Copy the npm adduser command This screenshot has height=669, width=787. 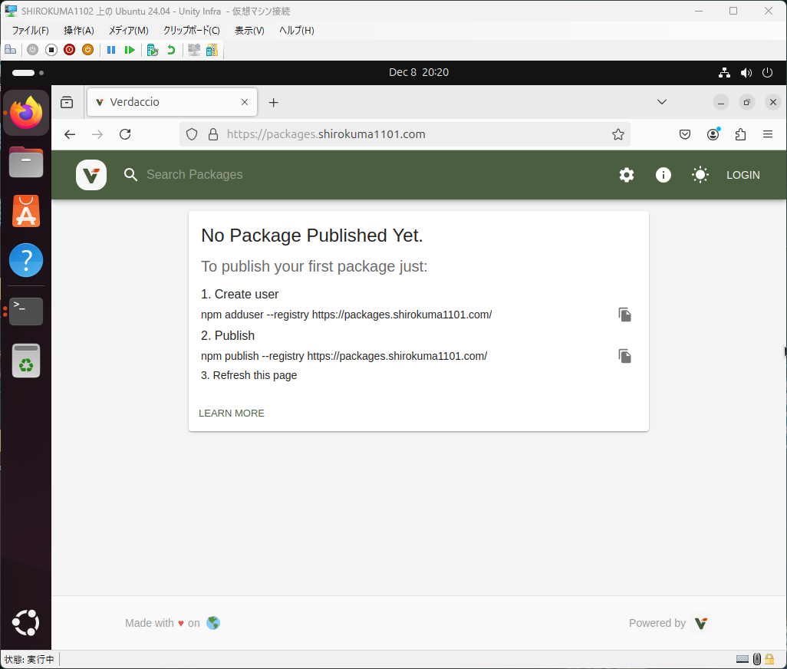pyautogui.click(x=624, y=315)
